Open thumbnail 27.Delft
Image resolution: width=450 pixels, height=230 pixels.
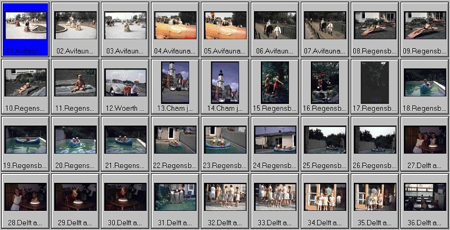click(x=425, y=140)
